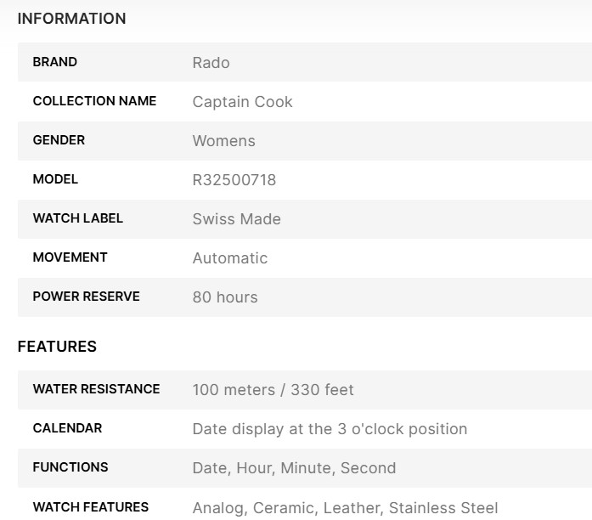Click the INFORMATION section heading

(x=71, y=19)
